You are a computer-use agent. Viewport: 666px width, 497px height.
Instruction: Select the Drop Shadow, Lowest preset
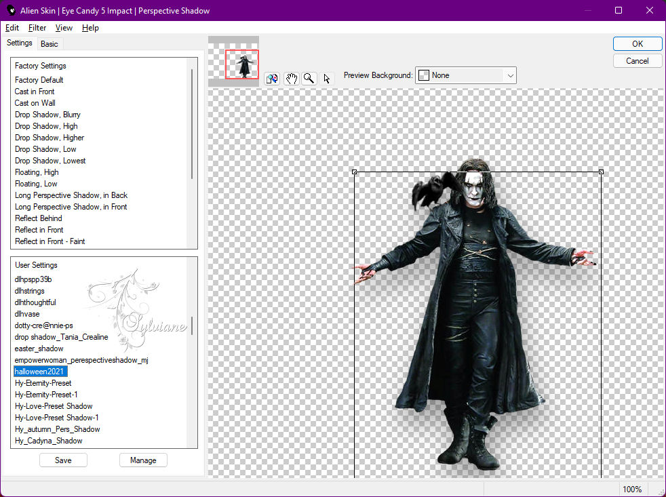click(x=50, y=160)
